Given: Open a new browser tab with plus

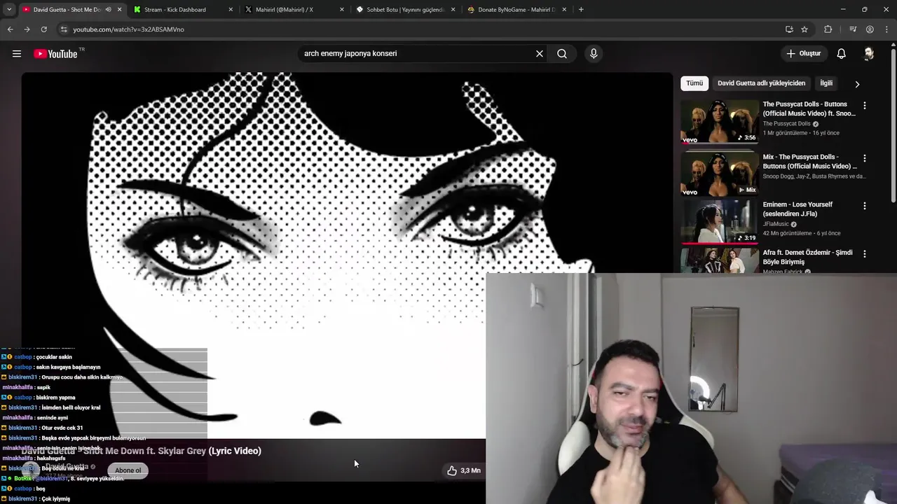Looking at the screenshot, I should tap(581, 10).
